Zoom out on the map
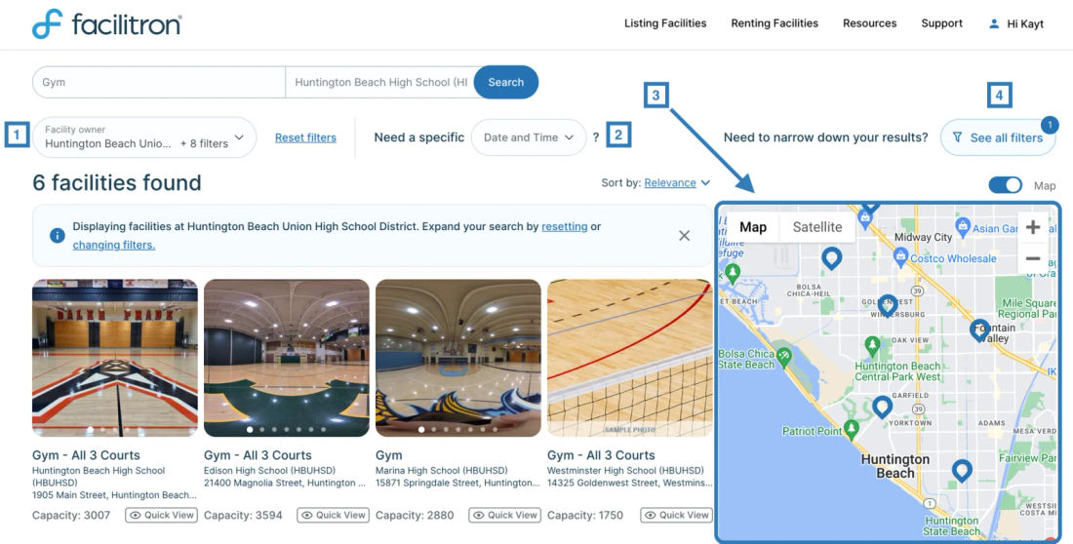 [1033, 258]
